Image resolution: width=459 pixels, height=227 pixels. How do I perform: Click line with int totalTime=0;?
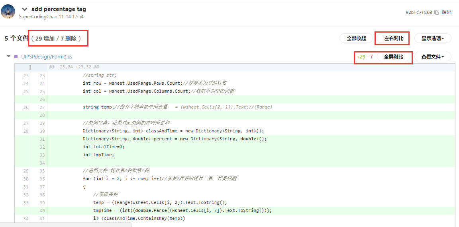pos(104,147)
